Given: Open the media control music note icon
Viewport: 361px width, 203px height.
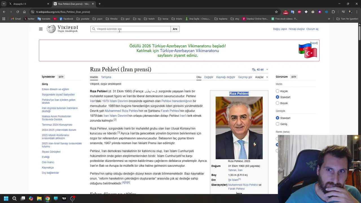Looking at the screenshot, I should click(x=343, y=12).
